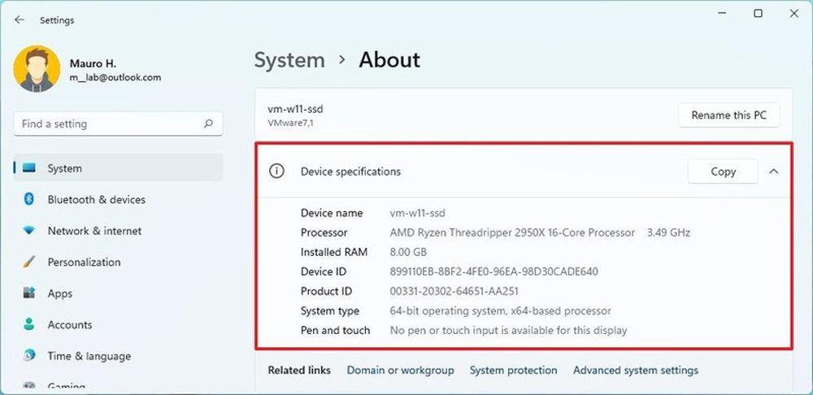Image resolution: width=813 pixels, height=395 pixels.
Task: Click the Mauro H. profile picture
Action: [37, 69]
